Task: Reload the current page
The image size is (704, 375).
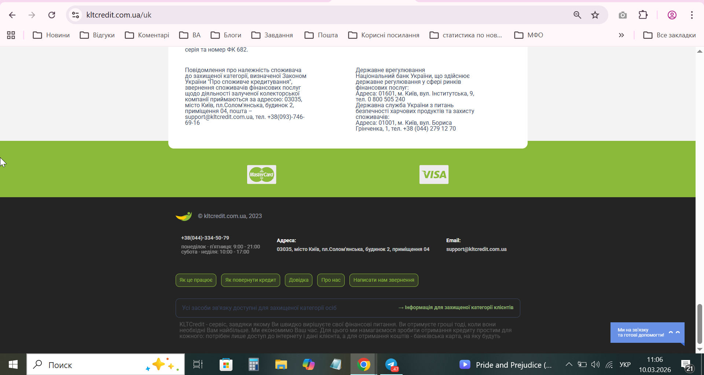Action: click(52, 15)
